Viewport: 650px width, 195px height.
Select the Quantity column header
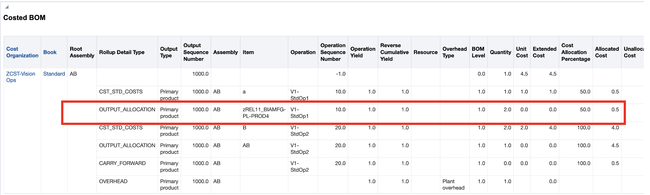[500, 52]
